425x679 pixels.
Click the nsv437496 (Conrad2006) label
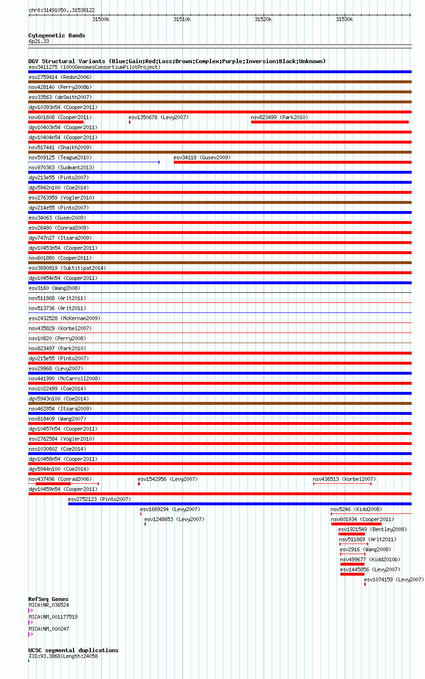60,479
